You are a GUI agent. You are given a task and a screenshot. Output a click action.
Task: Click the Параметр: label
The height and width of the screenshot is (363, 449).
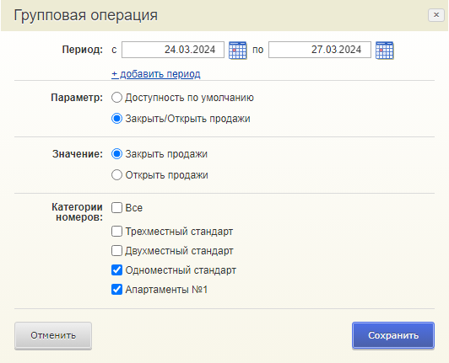click(x=77, y=98)
